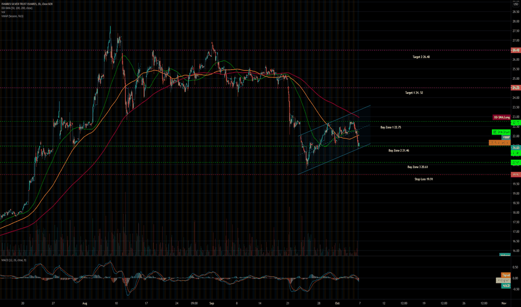Image resolution: width=521 pixels, height=307 pixels.
Task: Click the orange DD-SMA medium price label
Action: point(499,142)
